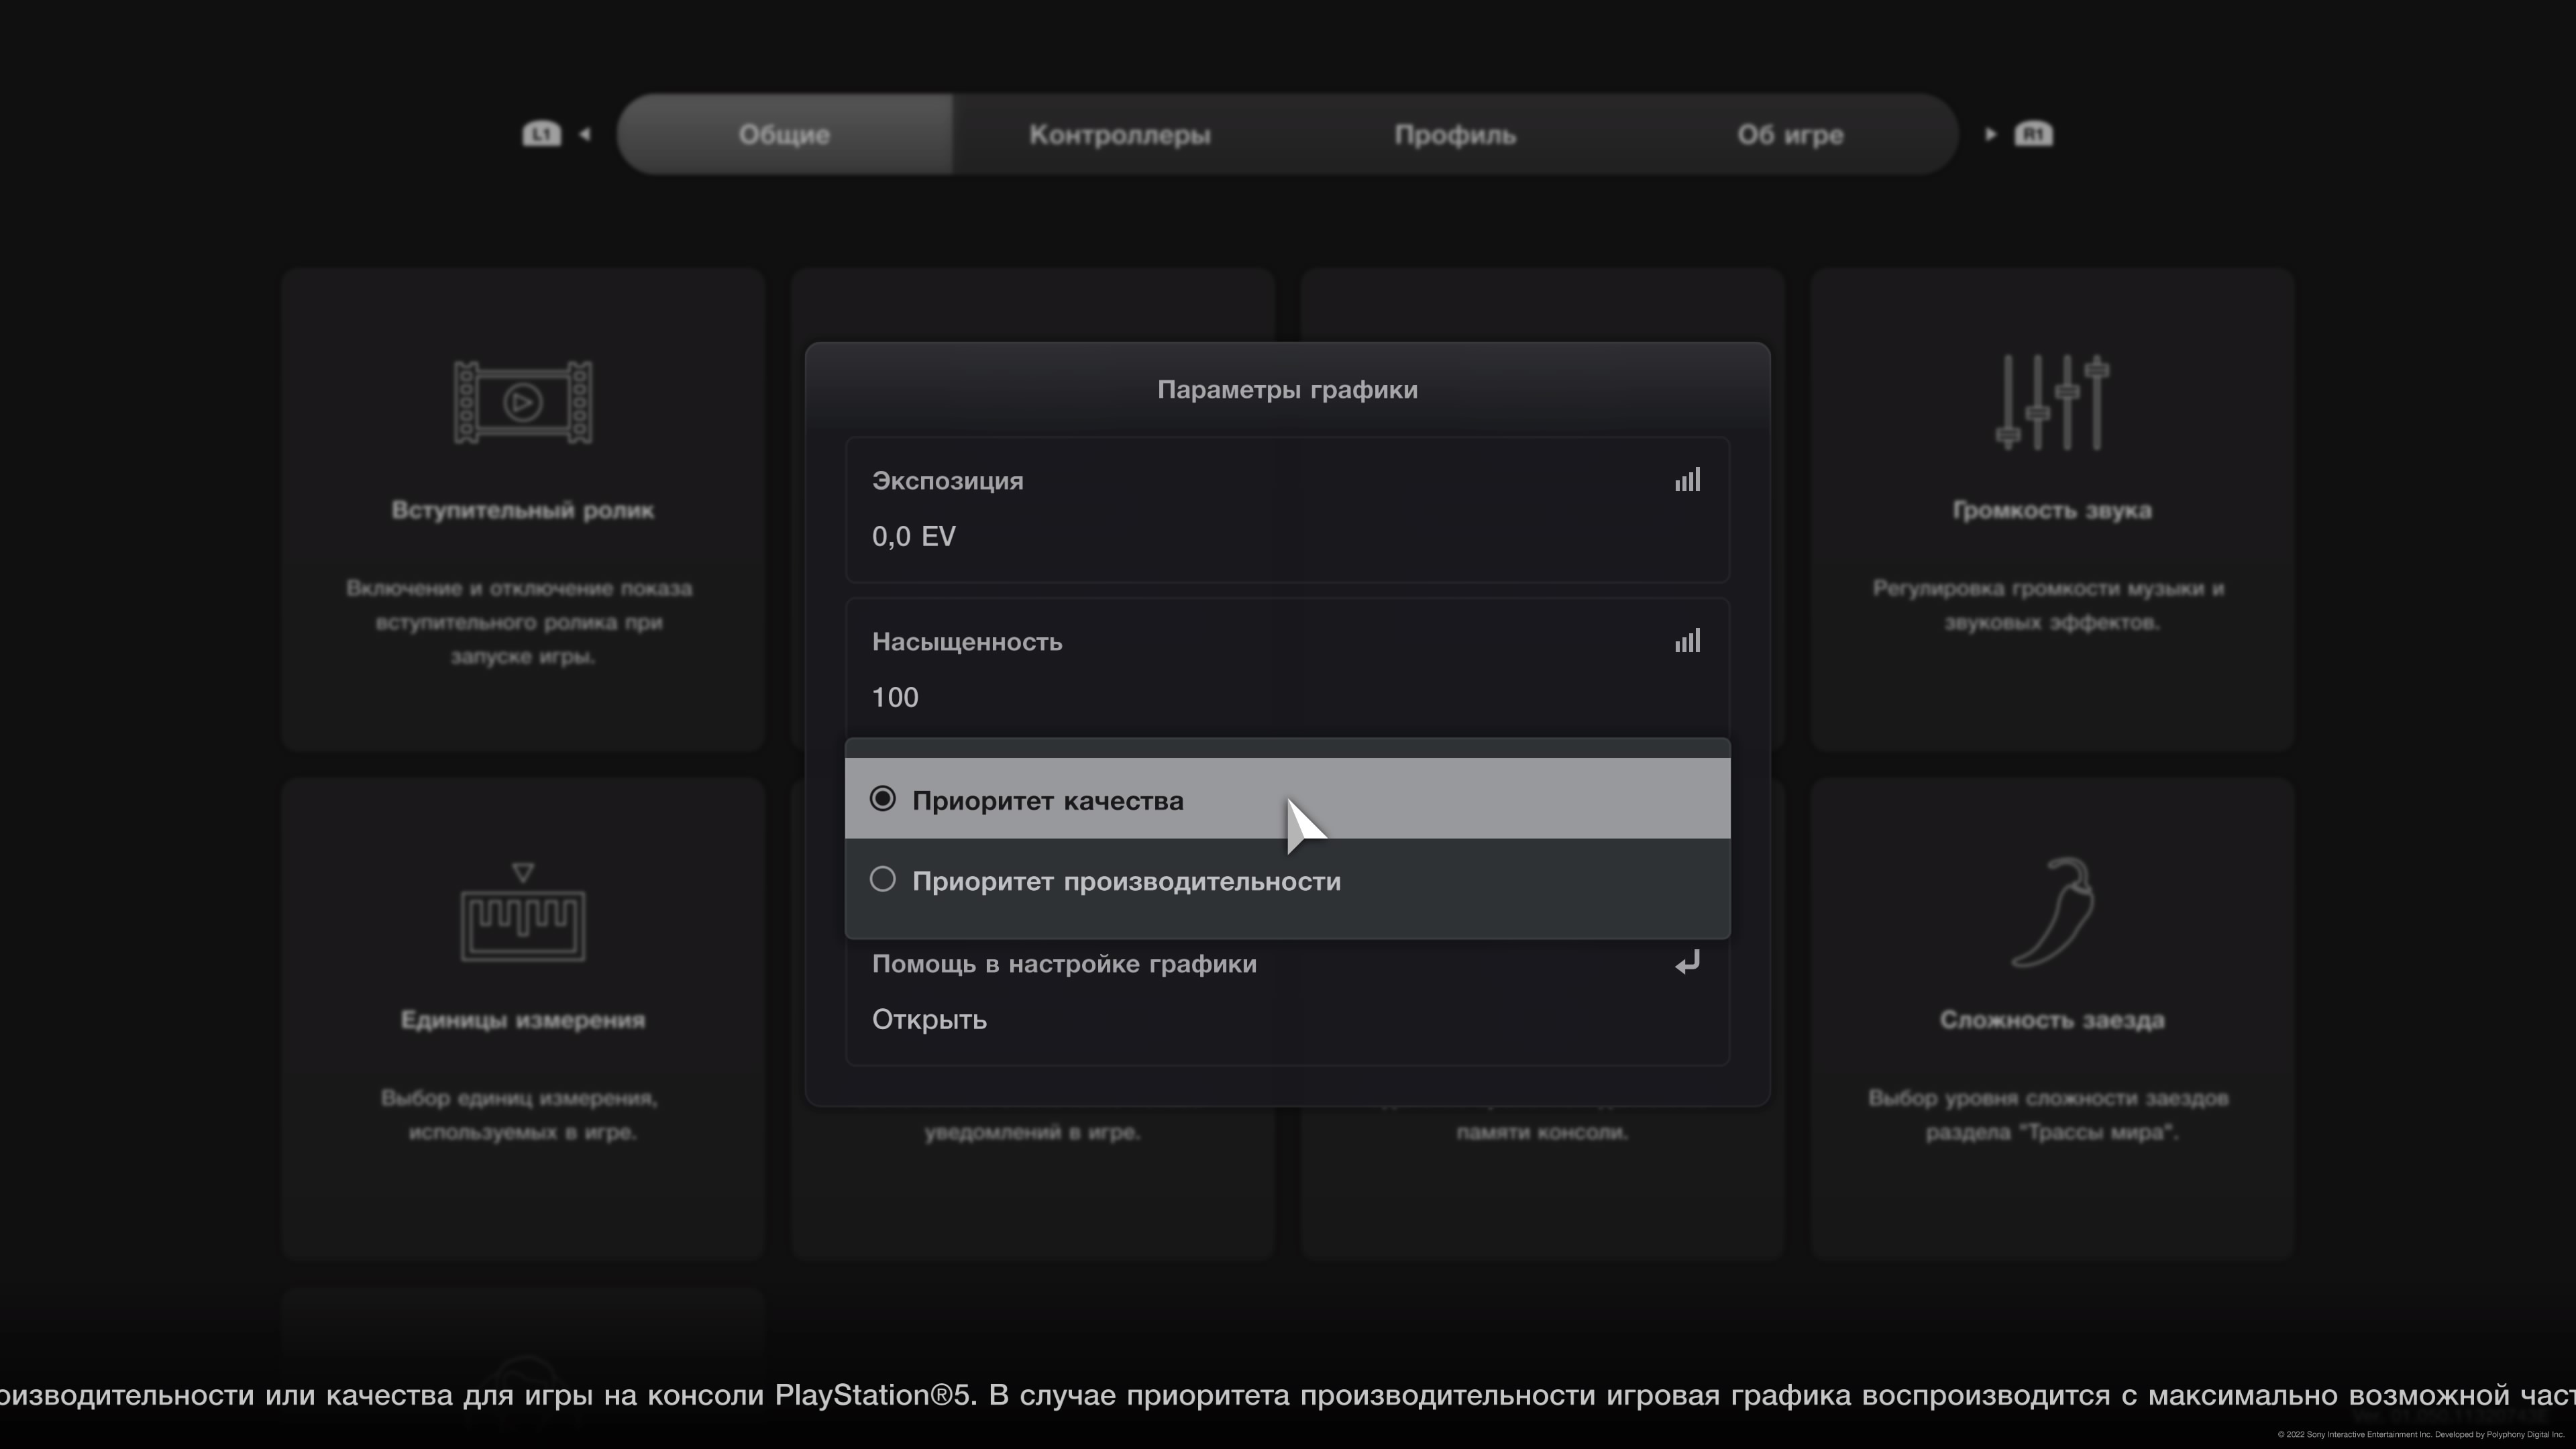Click the Вступительный ролик film icon
This screenshot has height=1449, width=2576.
[x=523, y=403]
